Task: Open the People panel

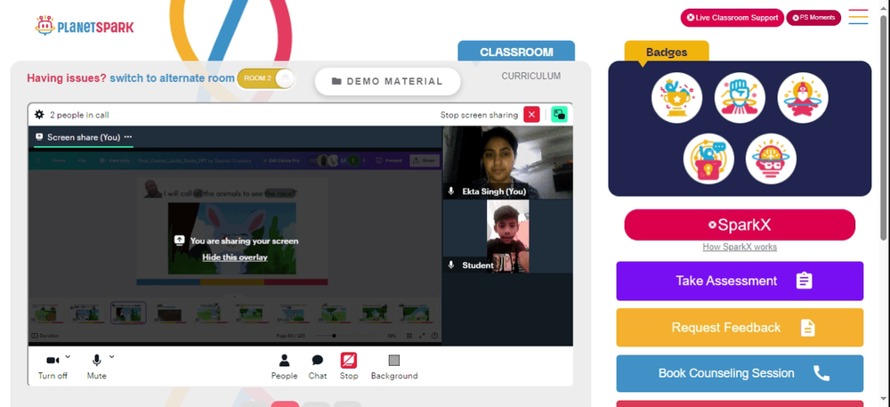Action: coord(285,367)
